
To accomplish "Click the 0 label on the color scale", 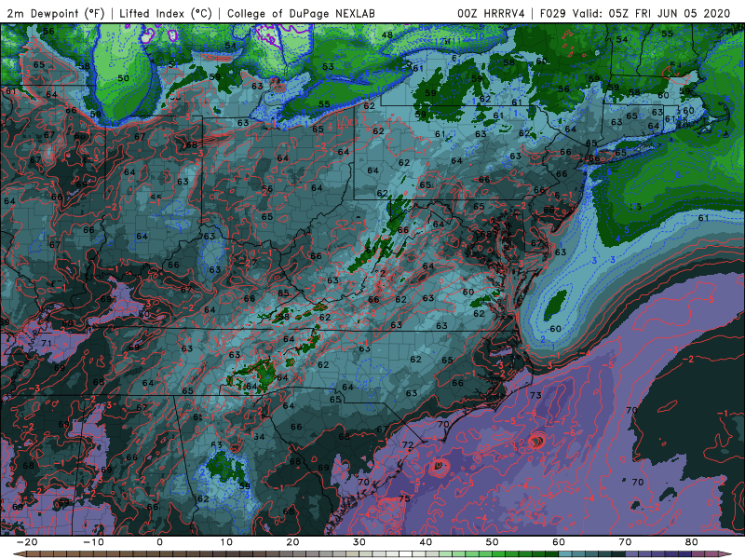I will (159, 542).
